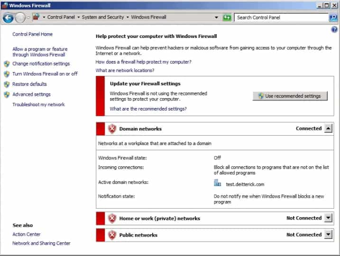
Task: Click the Forward navigation arrow
Action: coord(20,18)
